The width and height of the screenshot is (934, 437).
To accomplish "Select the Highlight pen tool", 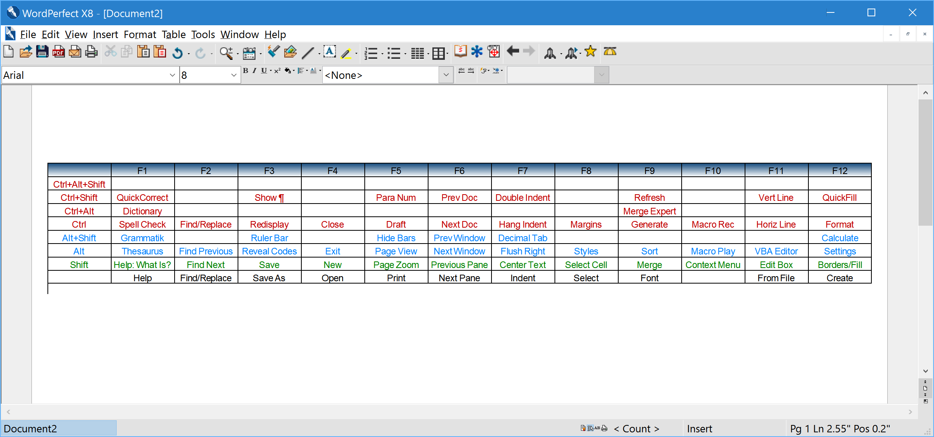I will [x=346, y=52].
